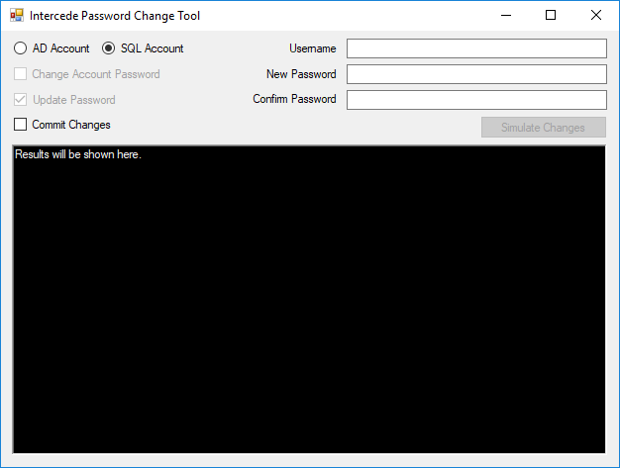
Task: Select the SQL Account radio button
Action: coord(108,48)
